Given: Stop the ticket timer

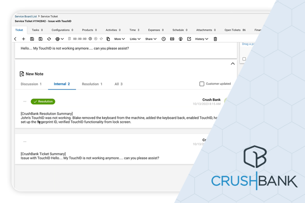Looking at the screenshot, I should click(x=96, y=39).
